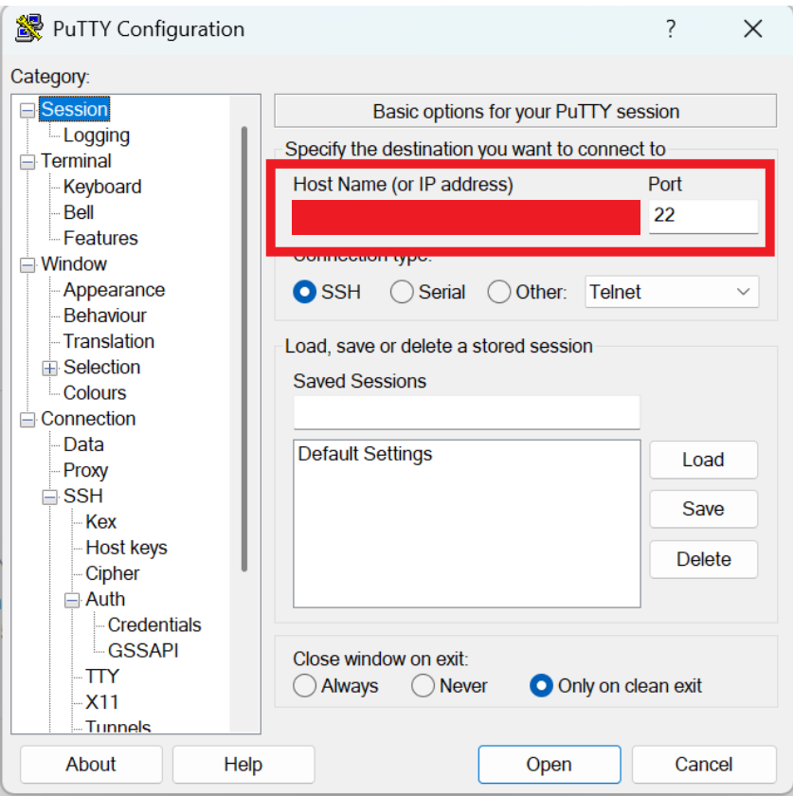Open the Keyboard settings category
The height and width of the screenshot is (796, 793).
click(102, 187)
